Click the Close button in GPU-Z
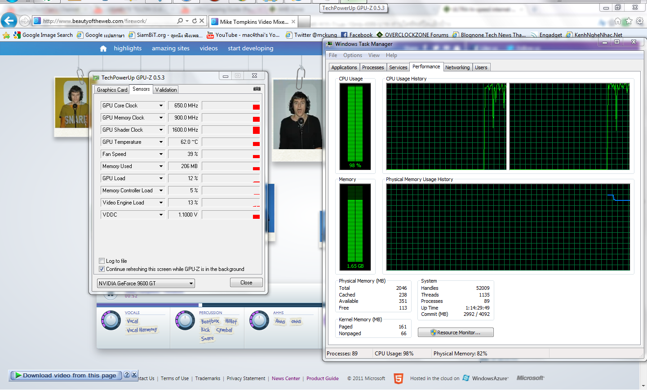The height and width of the screenshot is (390, 647). click(246, 283)
